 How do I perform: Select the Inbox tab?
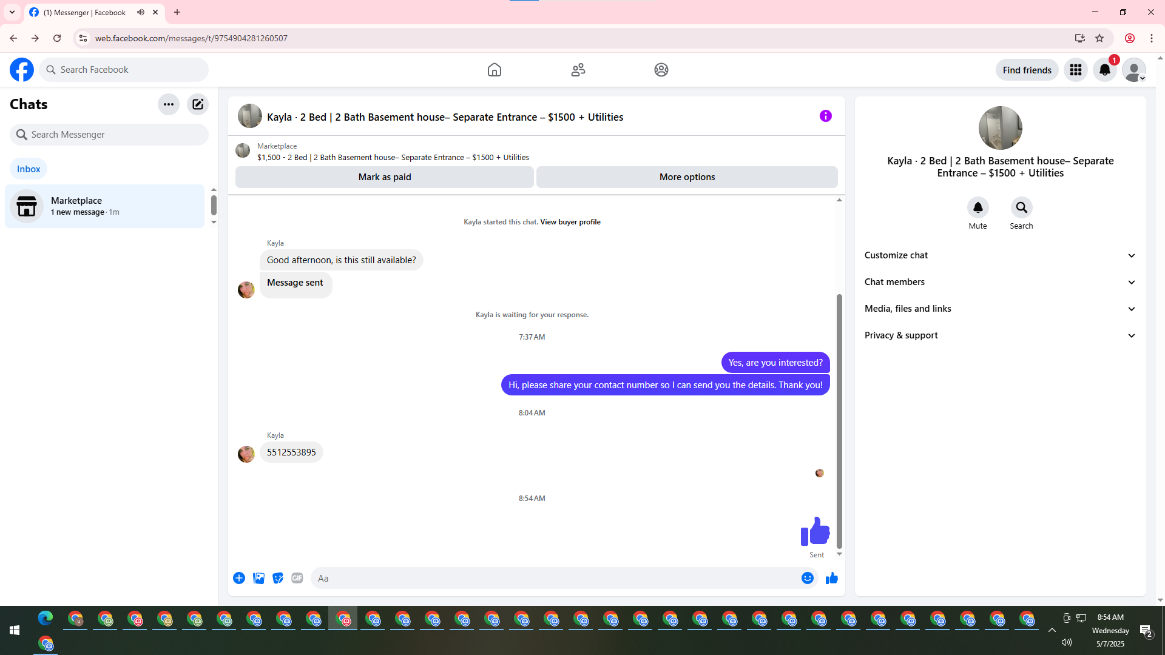(29, 169)
